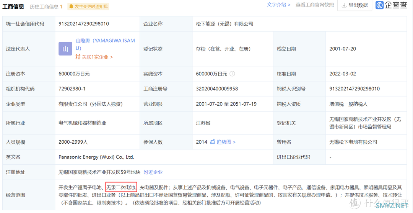Image resolution: width=413 pixels, height=213 pixels.
Task: Select industry 电气机械和器材制造业
Action: [83, 123]
